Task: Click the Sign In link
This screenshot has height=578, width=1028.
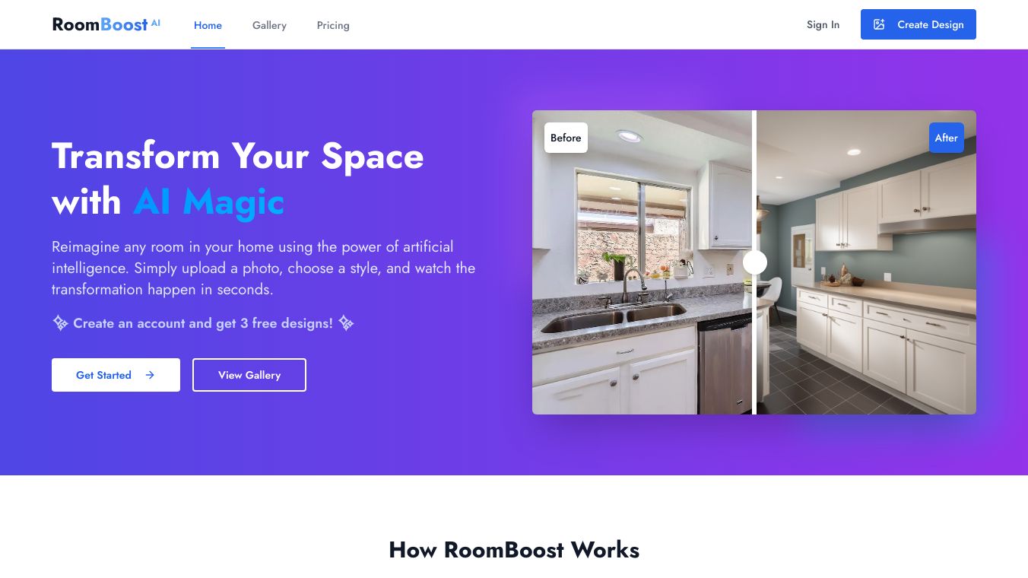Action: [x=823, y=24]
